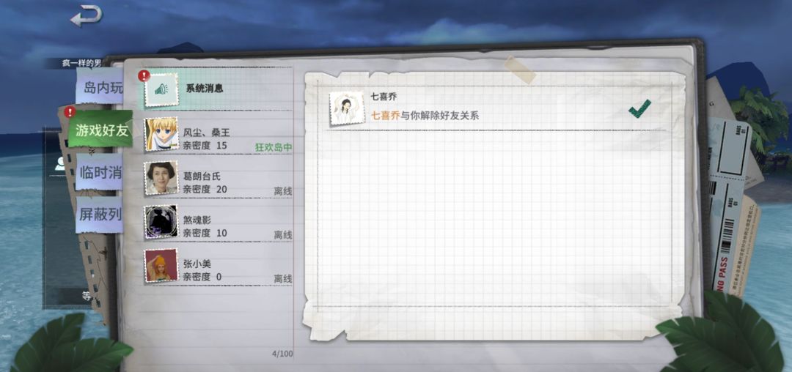Select friend 煞魂影

coord(218,222)
